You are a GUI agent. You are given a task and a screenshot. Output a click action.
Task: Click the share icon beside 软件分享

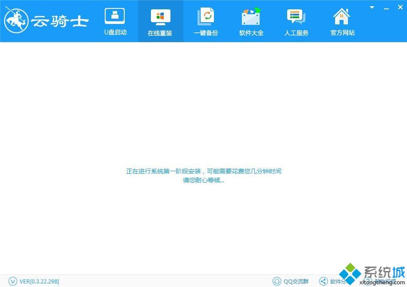pyautogui.click(x=323, y=281)
